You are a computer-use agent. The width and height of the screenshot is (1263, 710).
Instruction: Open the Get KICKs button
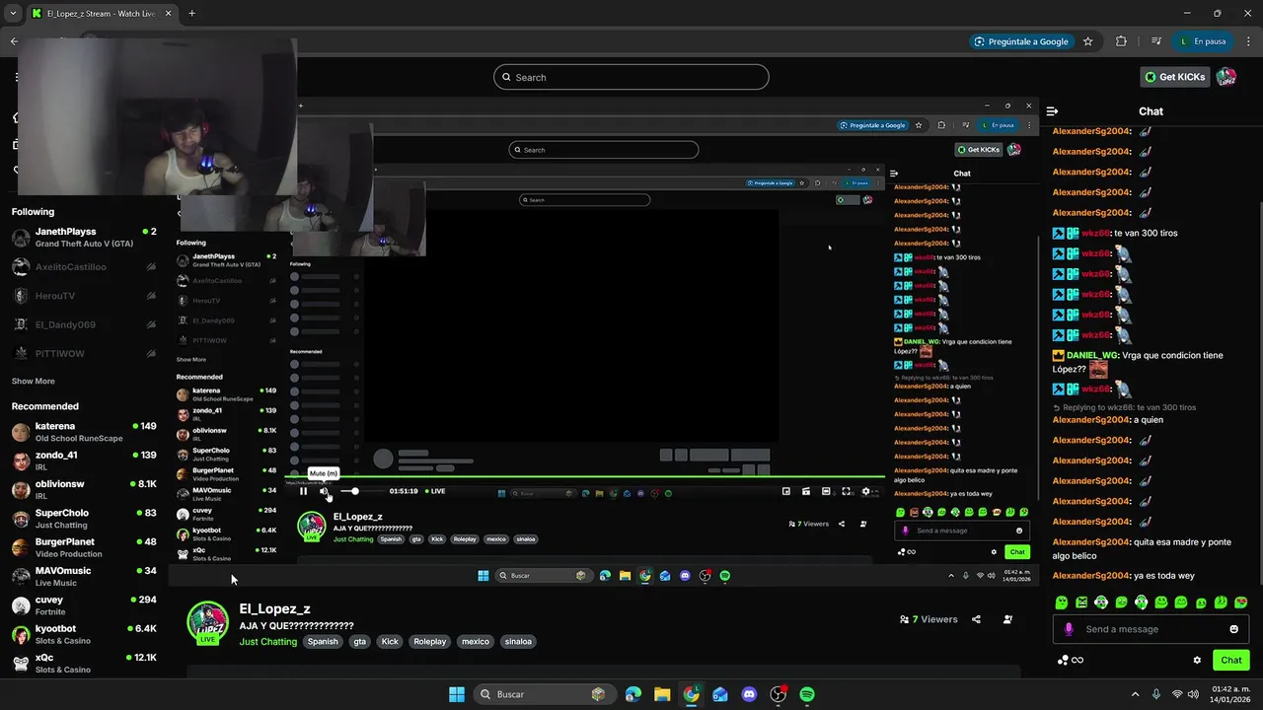1174,77
